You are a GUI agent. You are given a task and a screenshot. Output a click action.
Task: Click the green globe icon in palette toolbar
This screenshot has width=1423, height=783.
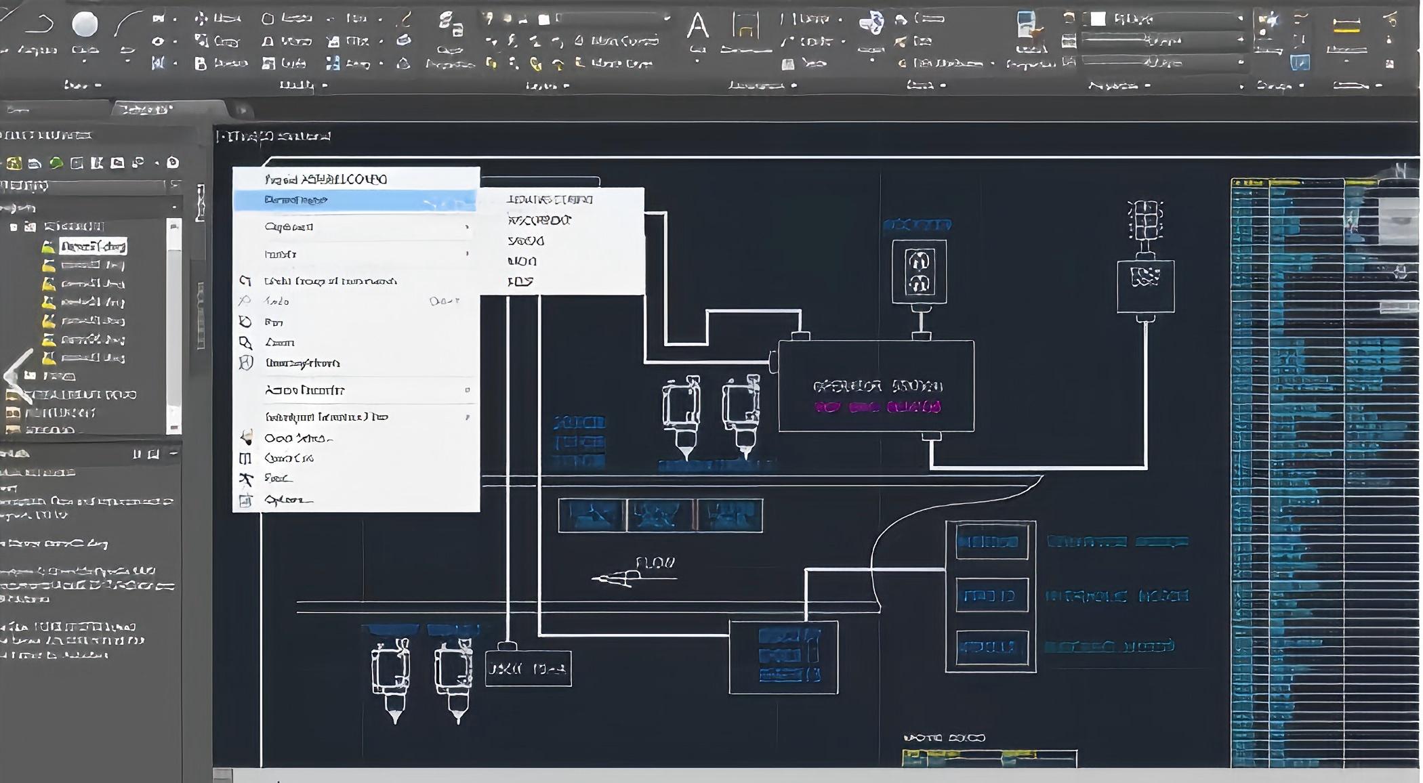click(x=57, y=163)
